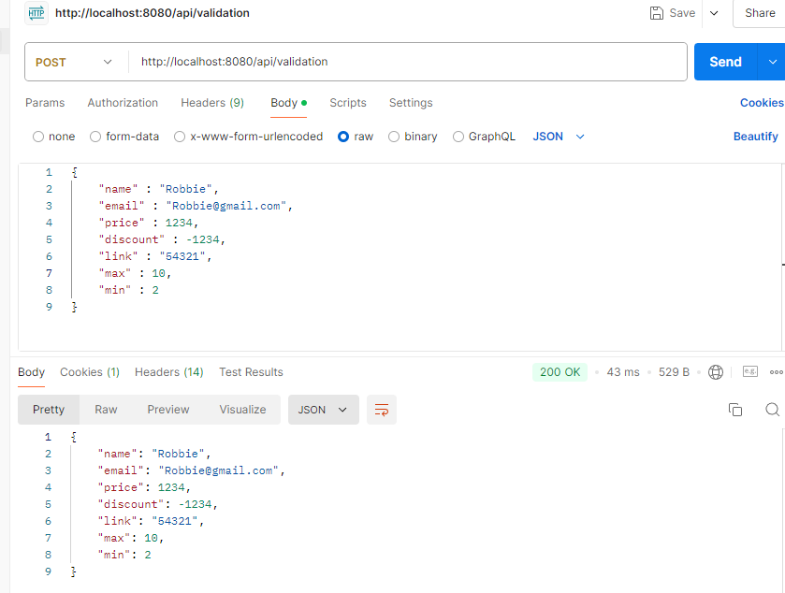Click the response "min": 2 line
The image size is (785, 593).
point(124,555)
